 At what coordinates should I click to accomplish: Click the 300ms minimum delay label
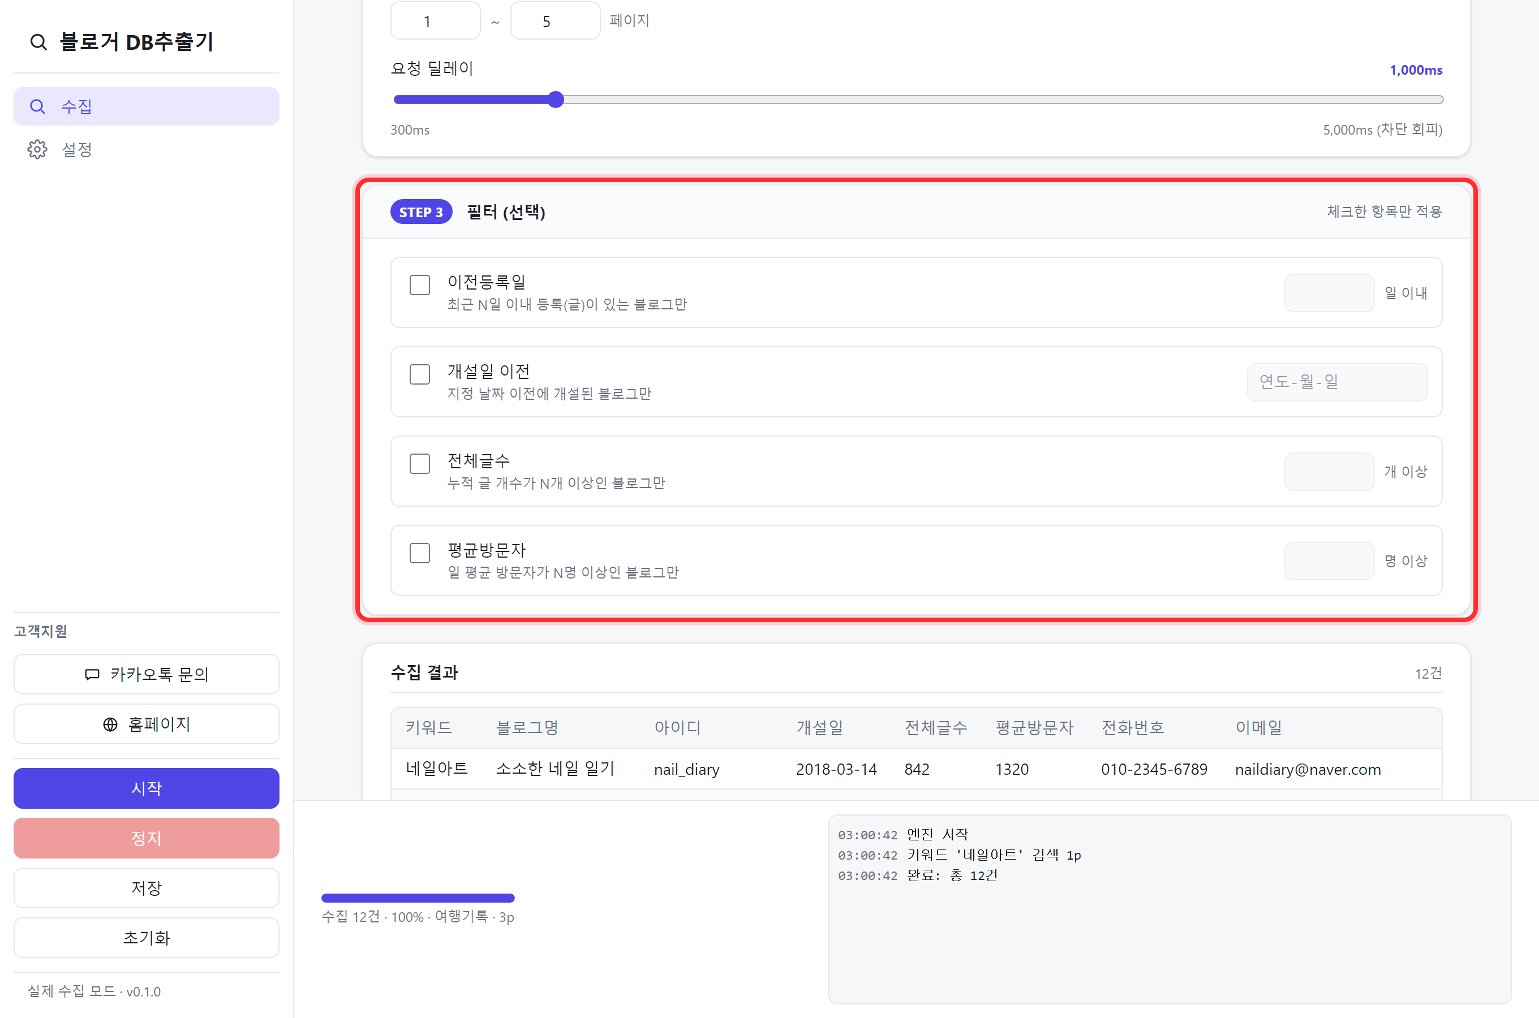point(410,130)
